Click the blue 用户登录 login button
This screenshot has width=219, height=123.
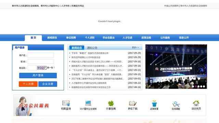point(38,76)
